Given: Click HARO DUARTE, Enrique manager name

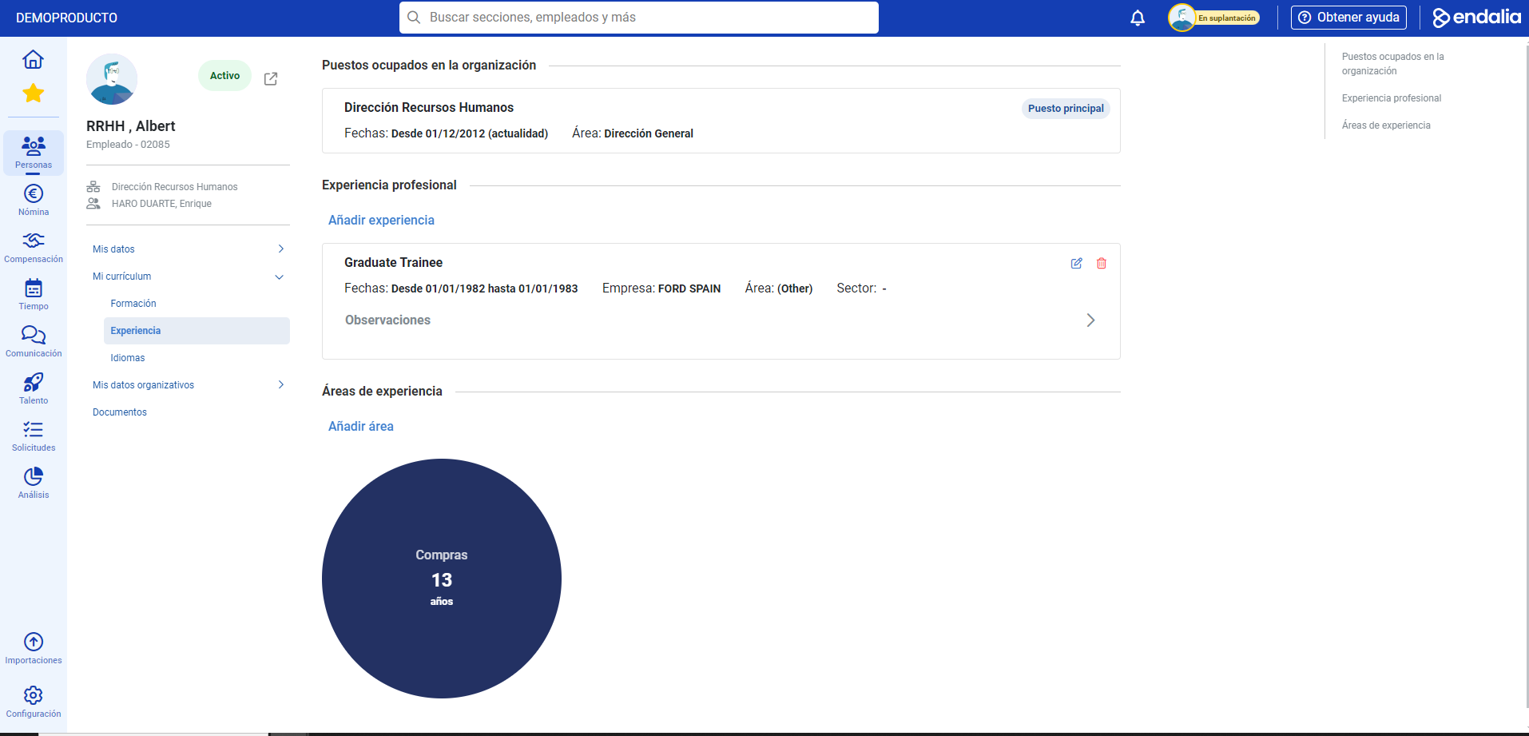Looking at the screenshot, I should [x=161, y=204].
